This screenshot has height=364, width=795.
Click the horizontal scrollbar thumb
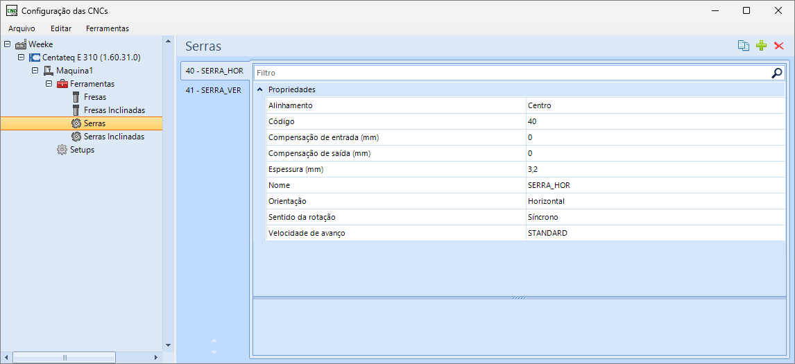point(65,357)
